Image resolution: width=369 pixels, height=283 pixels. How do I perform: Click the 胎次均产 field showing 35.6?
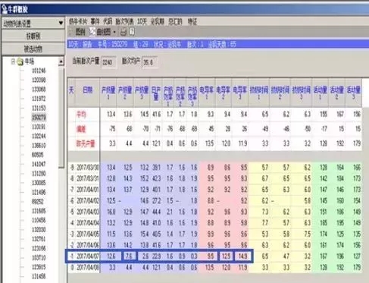tap(149, 62)
